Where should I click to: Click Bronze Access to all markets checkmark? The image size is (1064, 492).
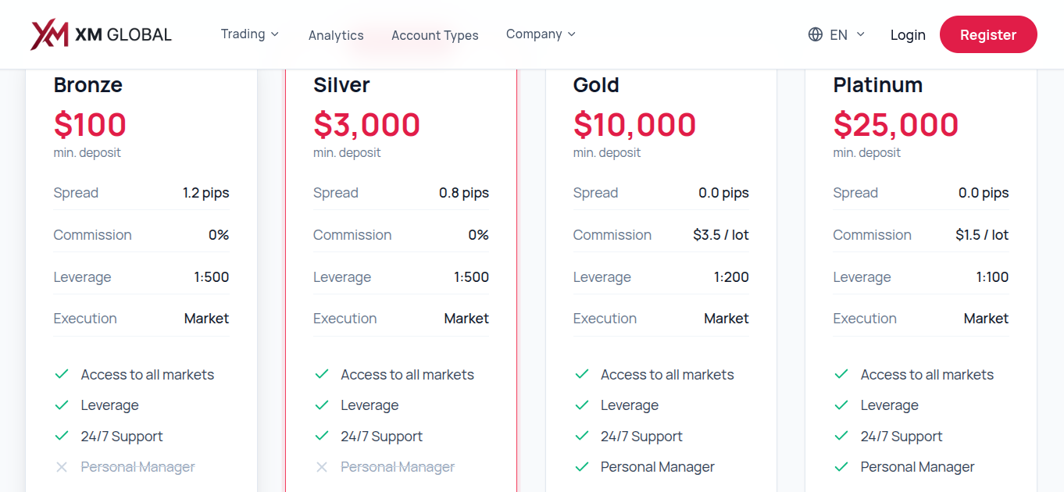(x=62, y=374)
